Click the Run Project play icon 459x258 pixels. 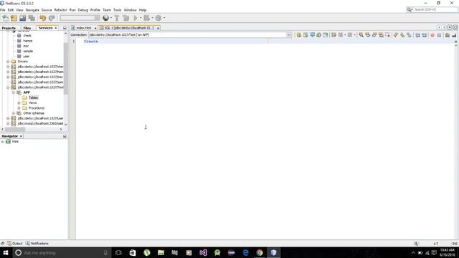pos(136,18)
